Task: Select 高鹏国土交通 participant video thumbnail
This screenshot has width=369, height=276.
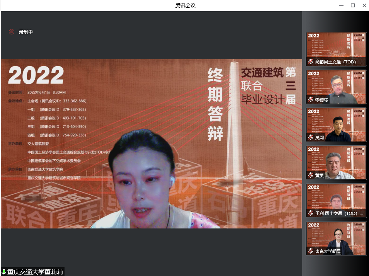Action: [336, 46]
